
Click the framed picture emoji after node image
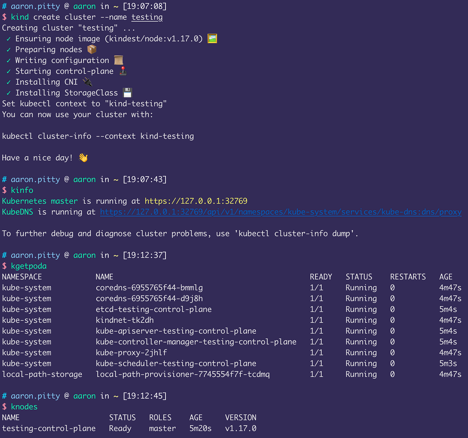(x=212, y=39)
